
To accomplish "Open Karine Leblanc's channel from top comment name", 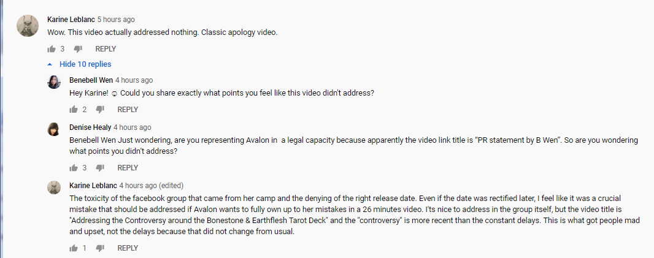I will pos(71,20).
